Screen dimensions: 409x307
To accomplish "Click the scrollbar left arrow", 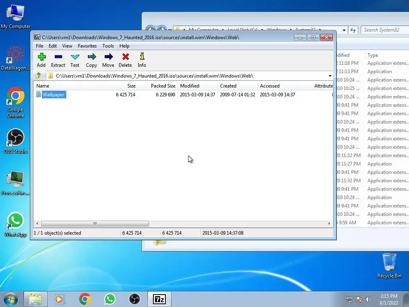I will pyautogui.click(x=37, y=223).
